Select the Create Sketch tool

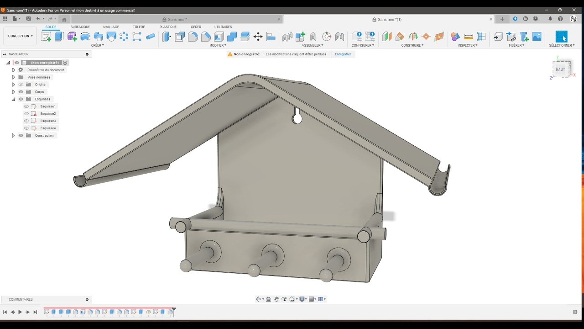pyautogui.click(x=46, y=37)
